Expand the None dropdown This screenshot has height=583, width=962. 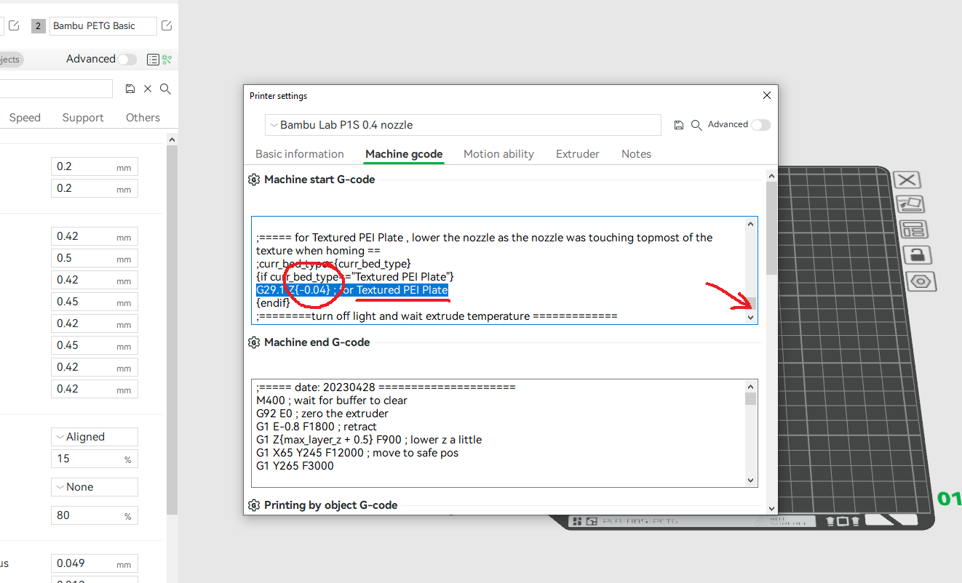(x=95, y=487)
